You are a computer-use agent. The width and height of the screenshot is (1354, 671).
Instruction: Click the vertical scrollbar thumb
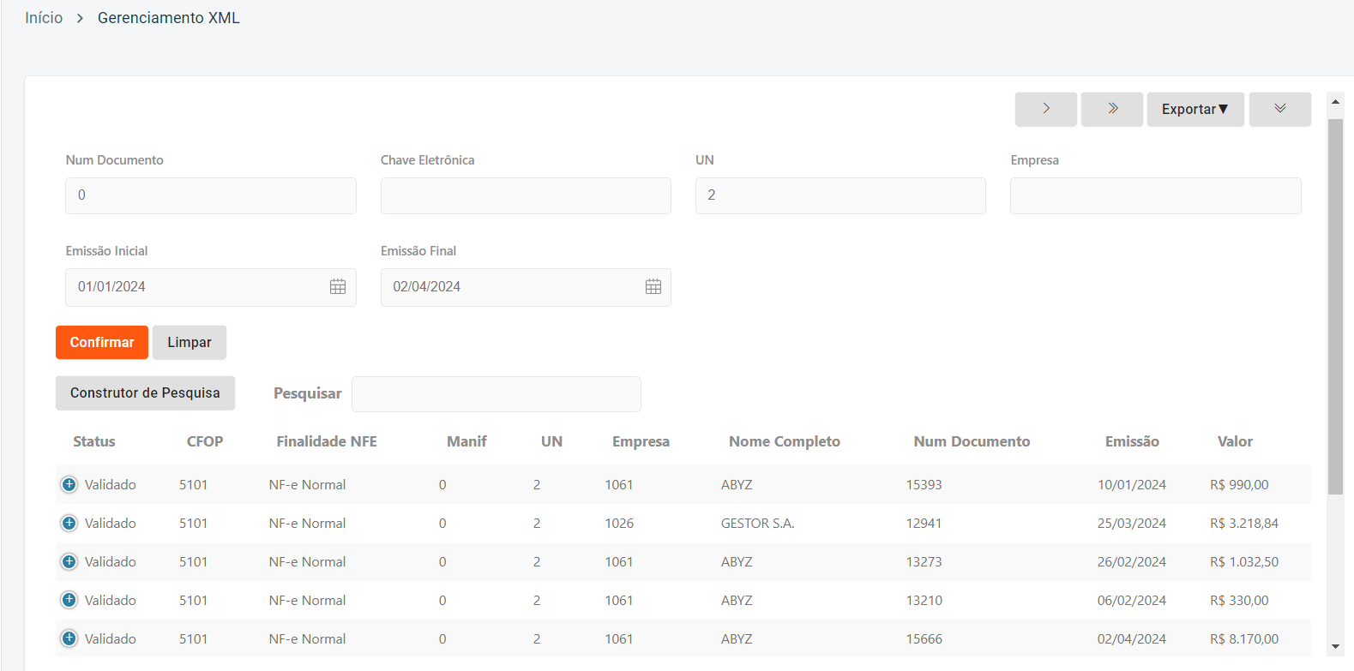[1335, 306]
